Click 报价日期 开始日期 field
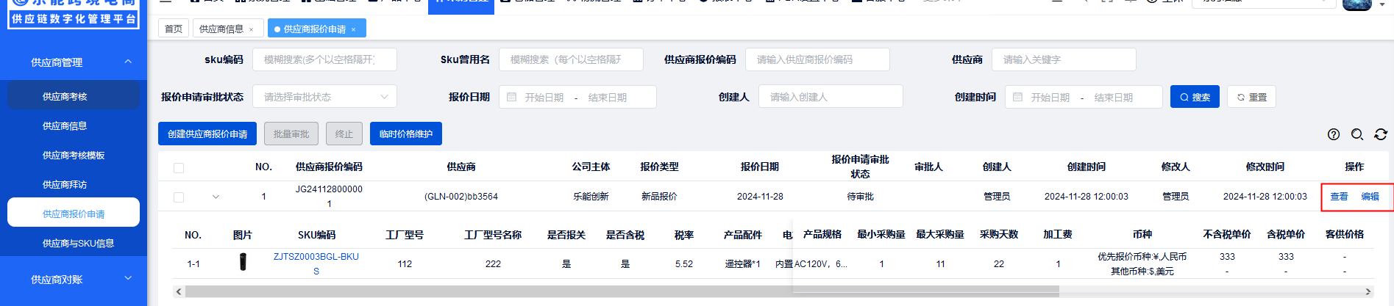1394x306 pixels. tap(544, 97)
